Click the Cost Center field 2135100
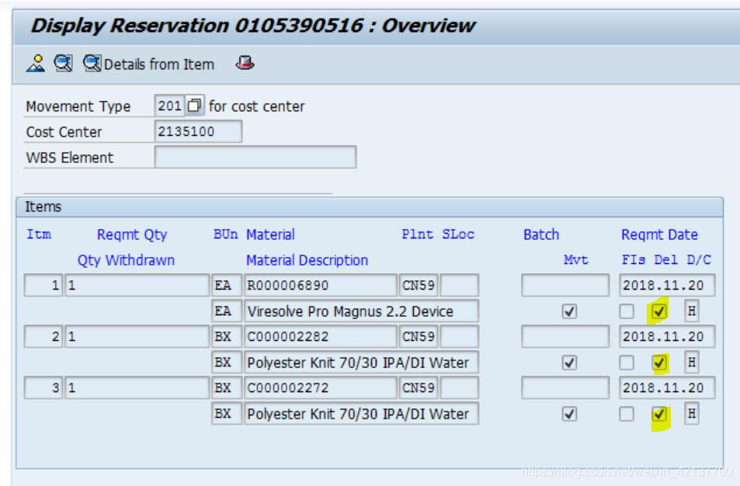Viewport: 740px width, 486px height. tap(198, 131)
